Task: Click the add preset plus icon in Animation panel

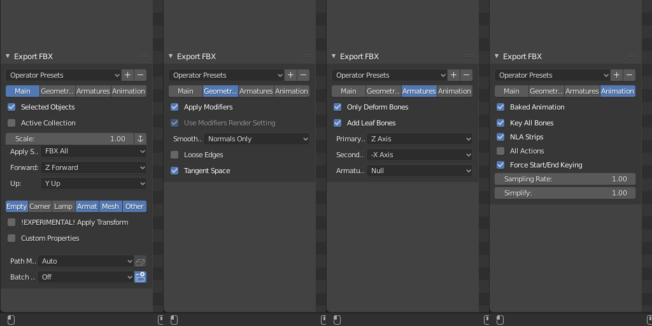Action: (617, 75)
